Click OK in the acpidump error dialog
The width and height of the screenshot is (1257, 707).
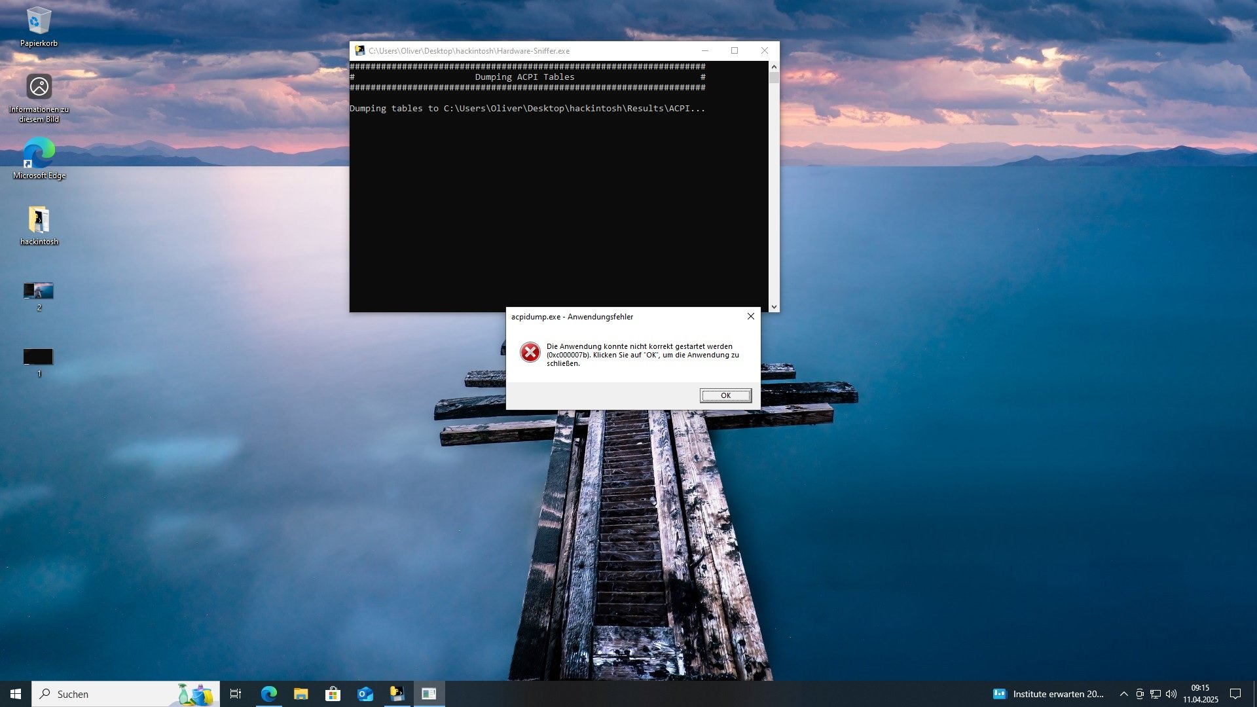point(725,395)
